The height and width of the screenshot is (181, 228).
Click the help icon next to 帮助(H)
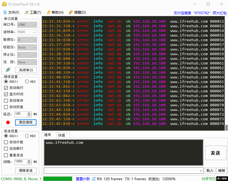[x=48, y=12]
